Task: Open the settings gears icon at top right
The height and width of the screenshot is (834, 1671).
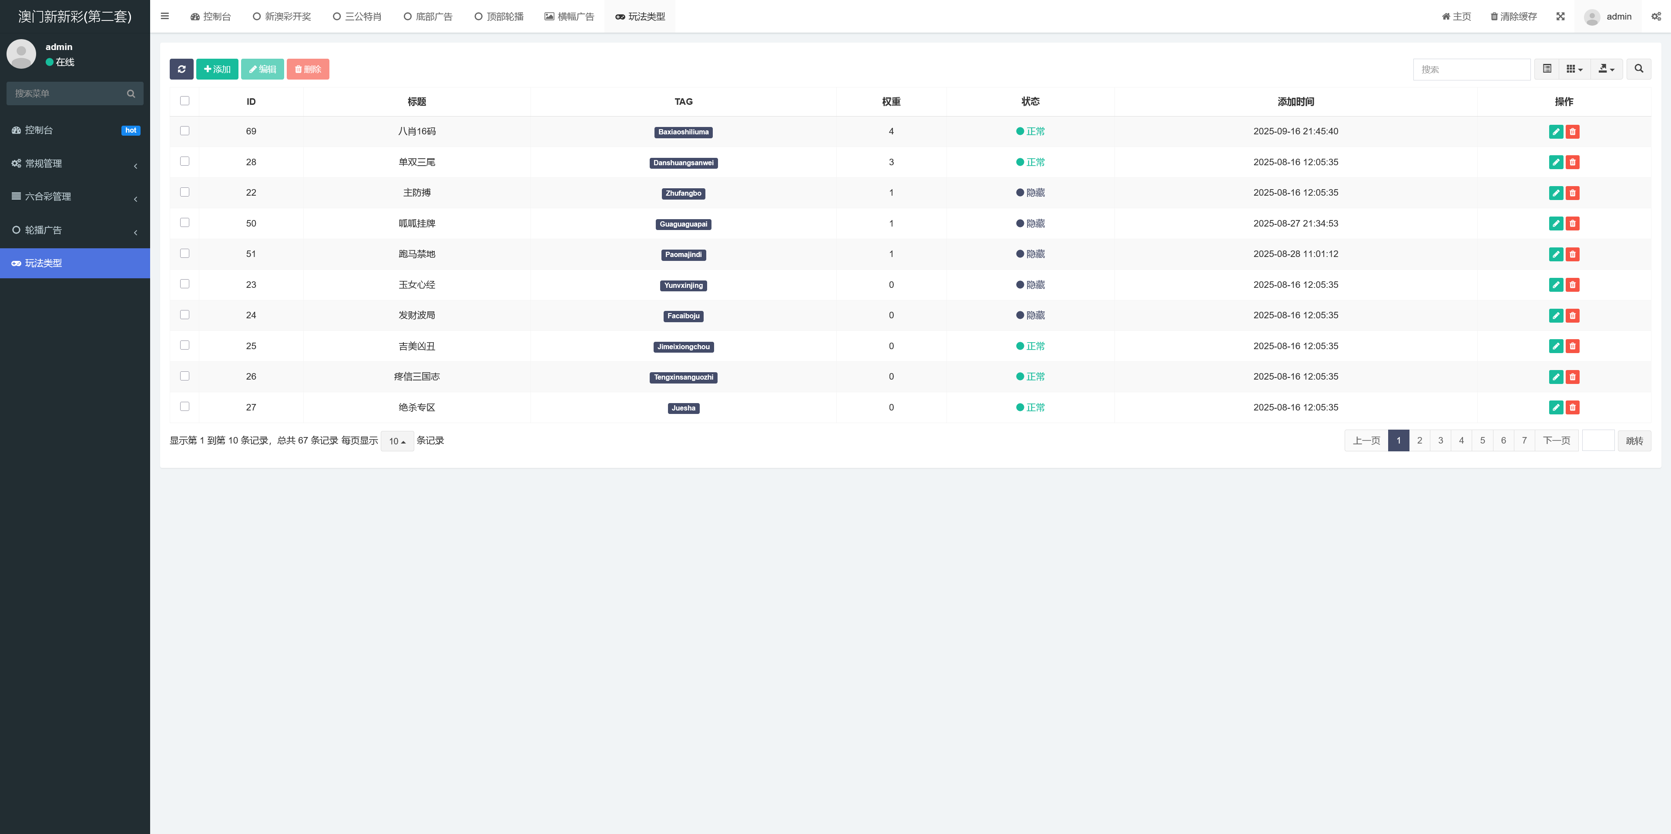Action: click(x=1656, y=16)
